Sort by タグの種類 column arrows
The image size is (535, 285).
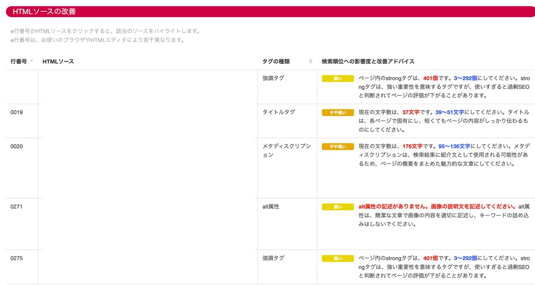[x=310, y=61]
